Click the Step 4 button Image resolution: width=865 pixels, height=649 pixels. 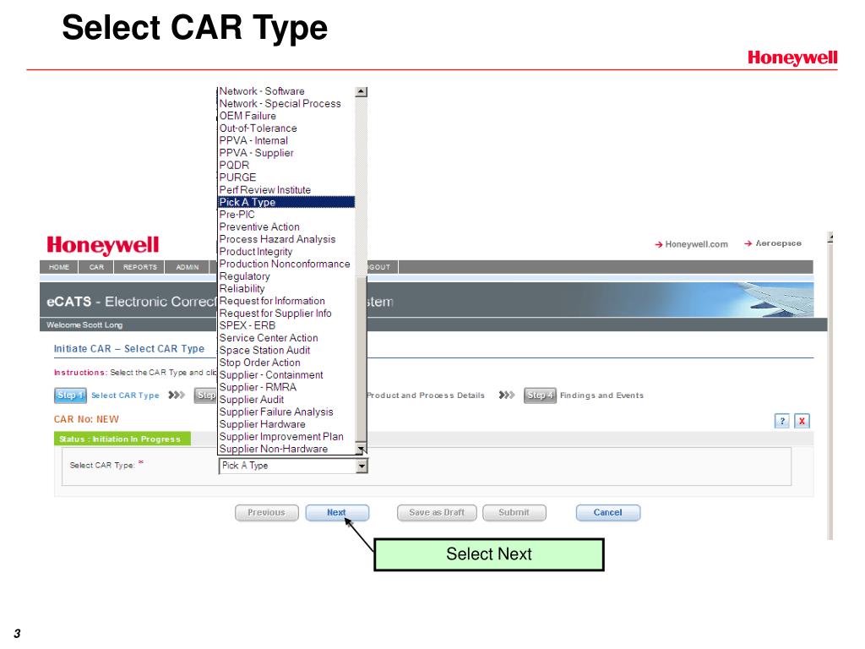[540, 395]
